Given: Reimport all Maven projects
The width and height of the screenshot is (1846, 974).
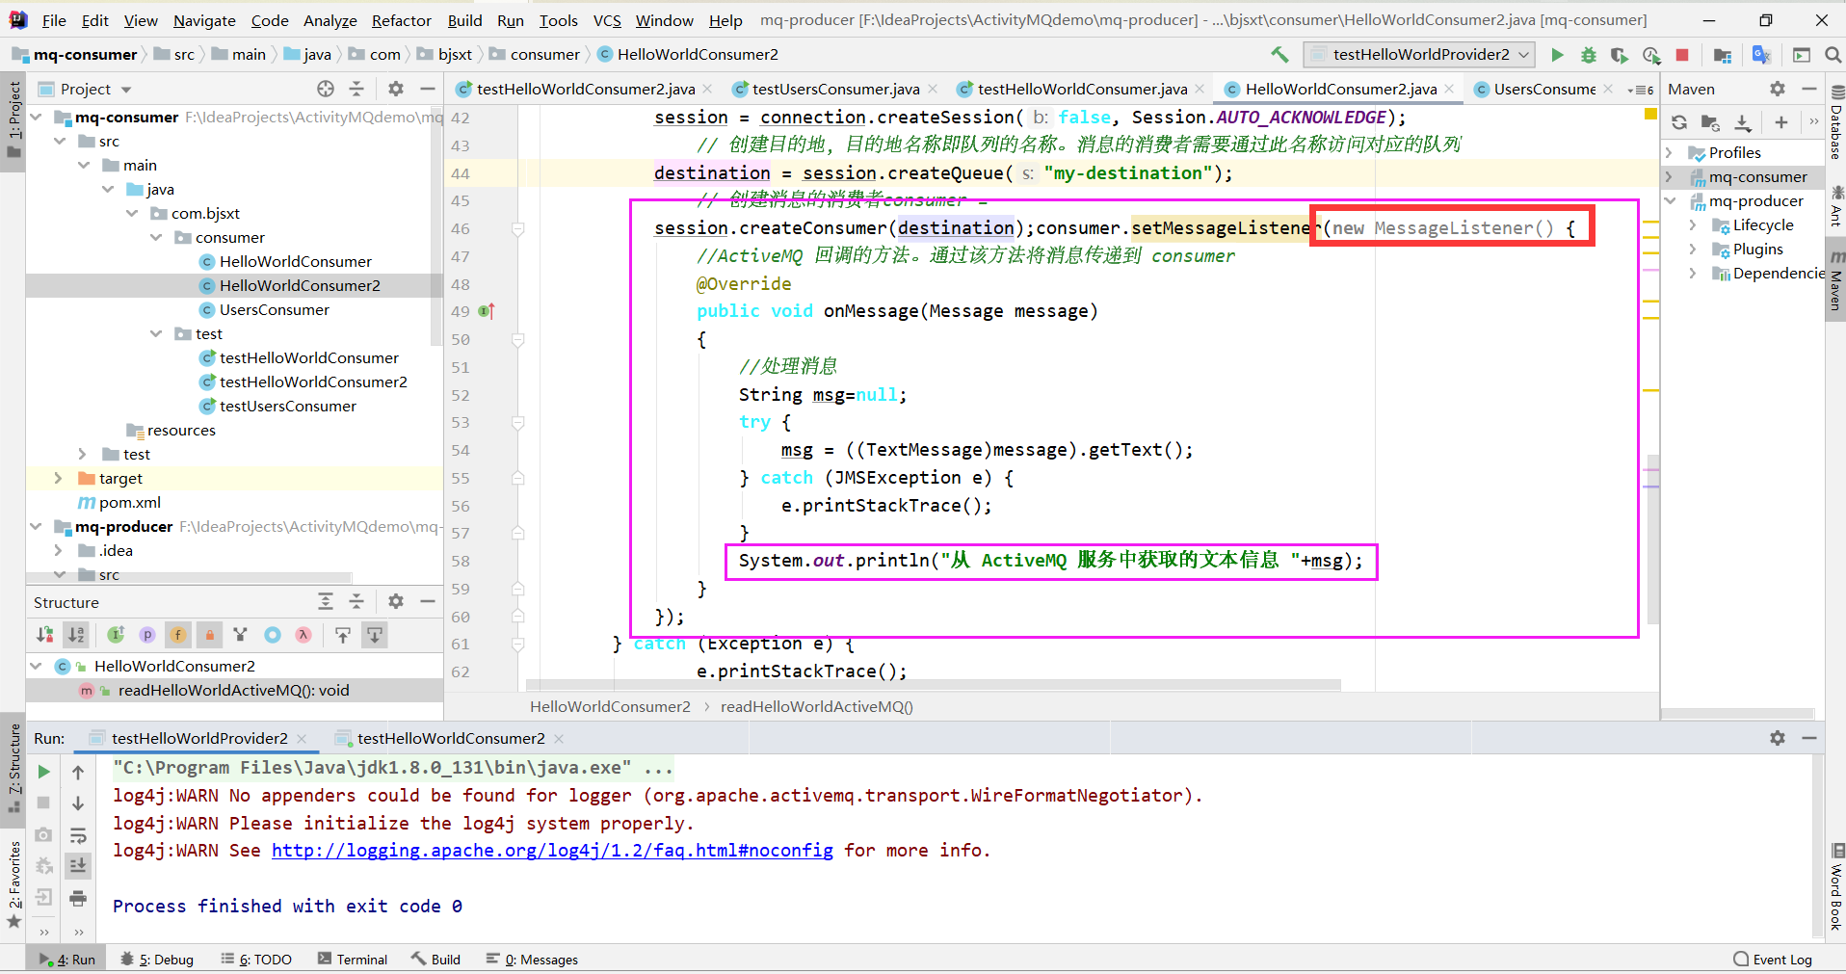Looking at the screenshot, I should [x=1679, y=122].
